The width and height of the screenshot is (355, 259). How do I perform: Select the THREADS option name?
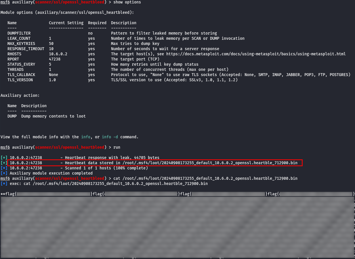pos(16,69)
